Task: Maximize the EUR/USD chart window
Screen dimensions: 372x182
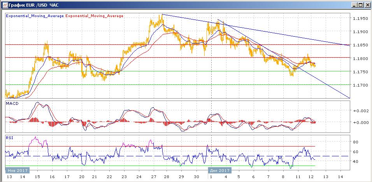Action: pos(360,5)
